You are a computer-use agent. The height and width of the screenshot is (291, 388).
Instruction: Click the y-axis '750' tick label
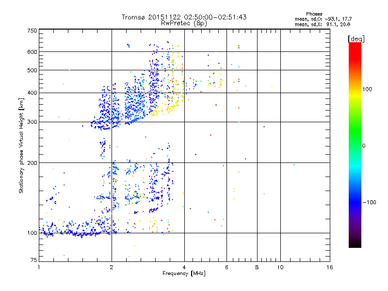click(32, 31)
